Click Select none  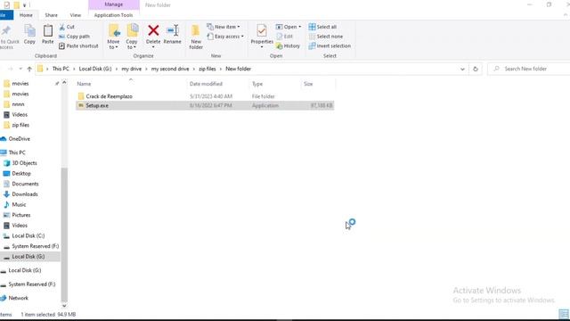(326, 37)
